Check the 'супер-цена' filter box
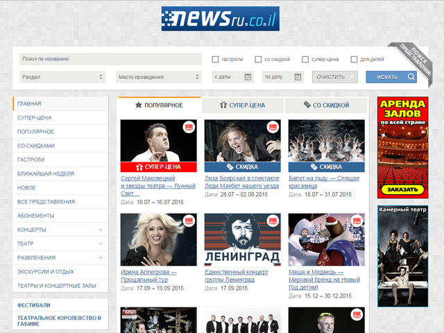The width and height of the screenshot is (444, 333). coord(305,60)
